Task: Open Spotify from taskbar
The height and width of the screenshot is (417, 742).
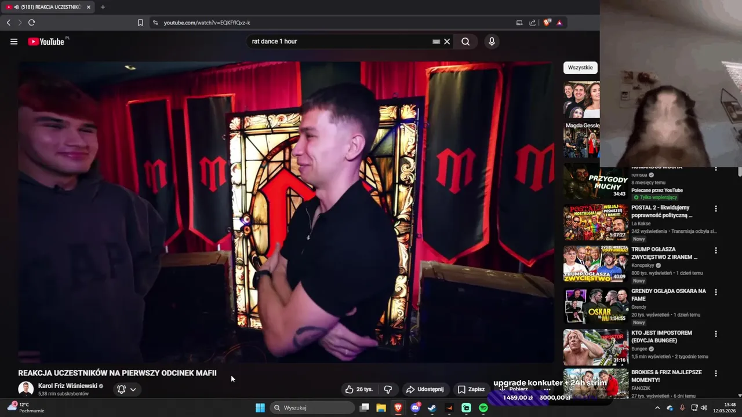Action: (x=483, y=408)
